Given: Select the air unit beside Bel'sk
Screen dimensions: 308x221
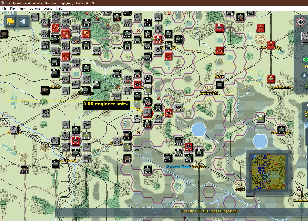Looking at the screenshot, I should [45, 90].
